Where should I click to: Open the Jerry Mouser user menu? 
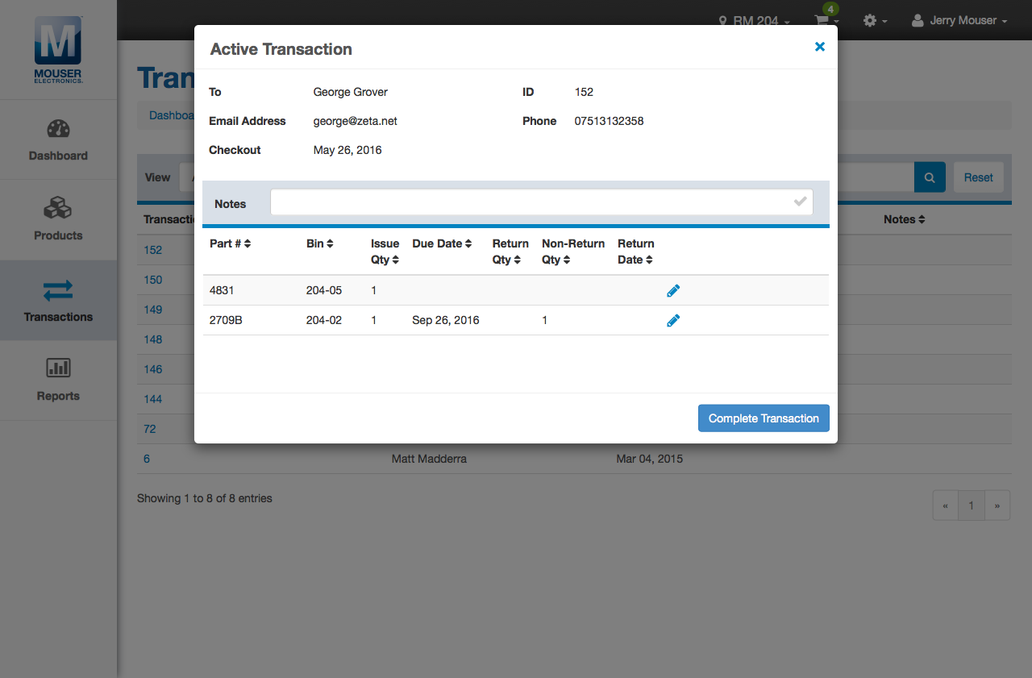click(959, 20)
